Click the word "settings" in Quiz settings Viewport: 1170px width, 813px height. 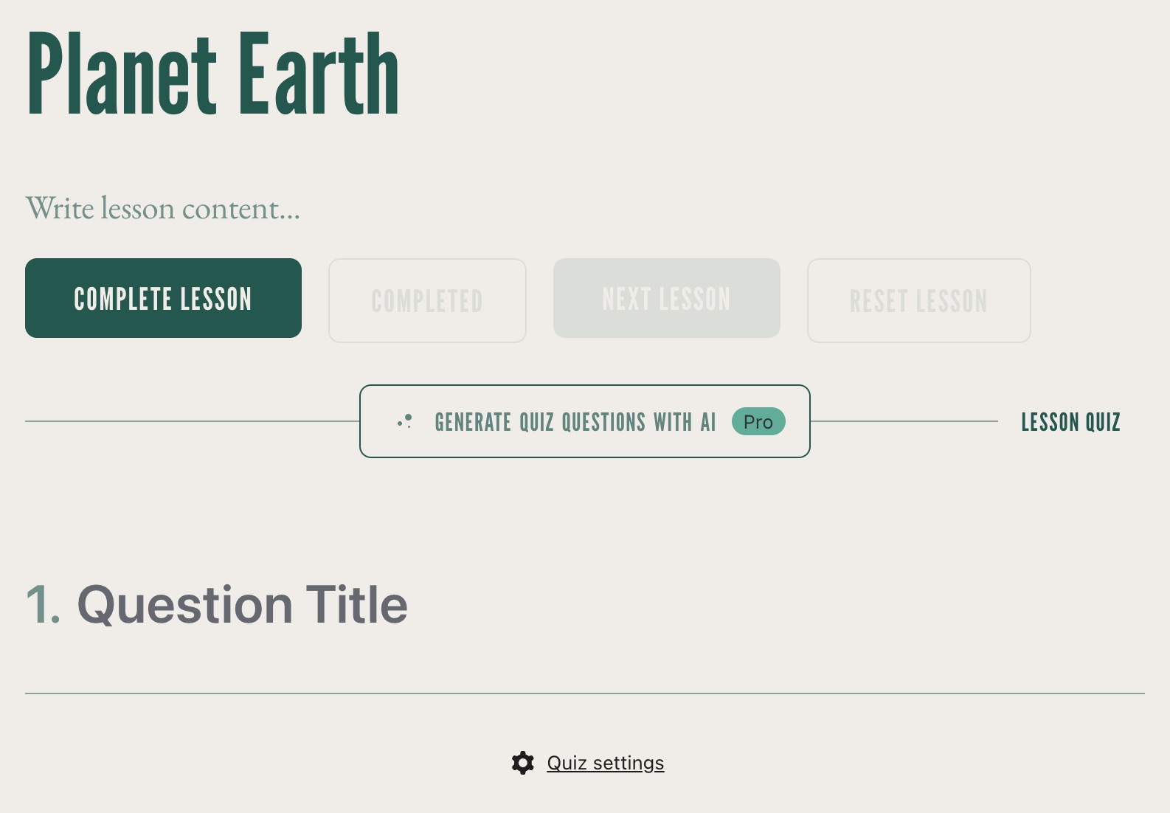(628, 763)
